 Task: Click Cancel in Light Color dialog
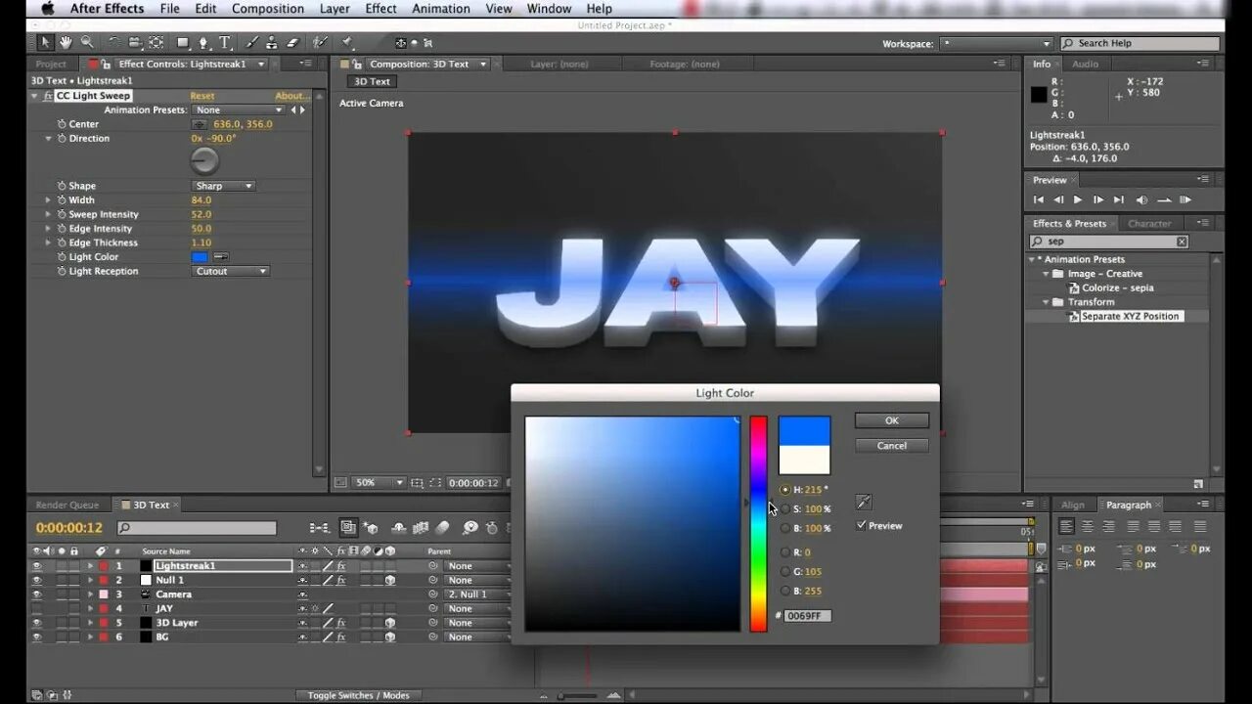coord(892,446)
